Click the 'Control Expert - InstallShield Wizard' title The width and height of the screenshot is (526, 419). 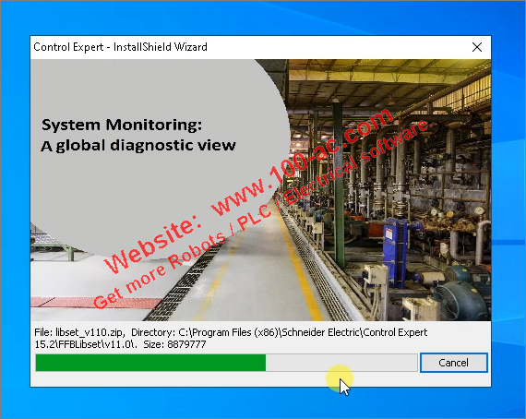(x=121, y=47)
